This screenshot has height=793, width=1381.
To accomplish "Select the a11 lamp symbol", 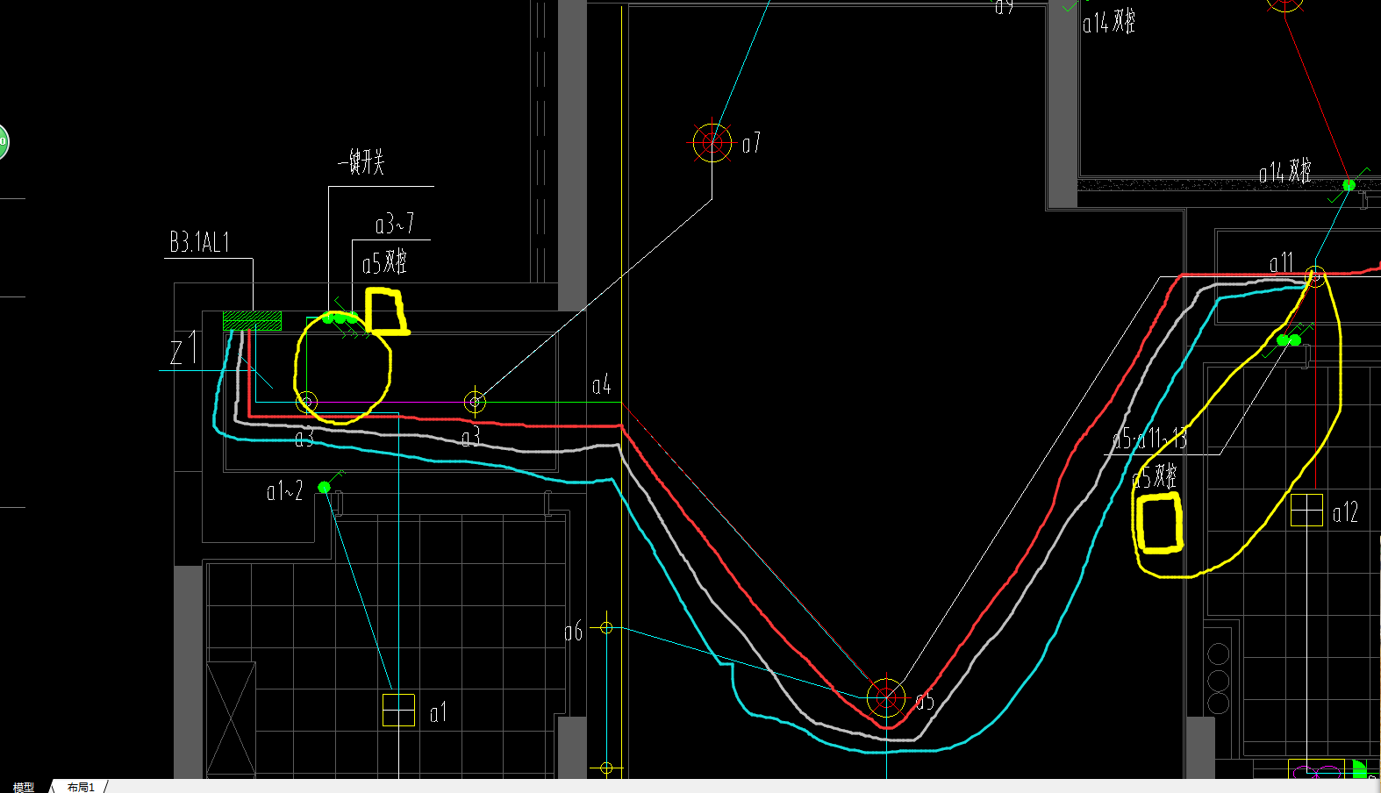I will [x=1314, y=275].
